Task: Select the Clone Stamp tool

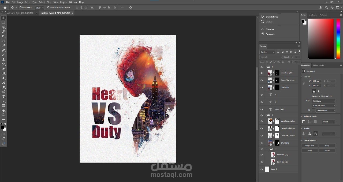Action: (x=3, y=60)
